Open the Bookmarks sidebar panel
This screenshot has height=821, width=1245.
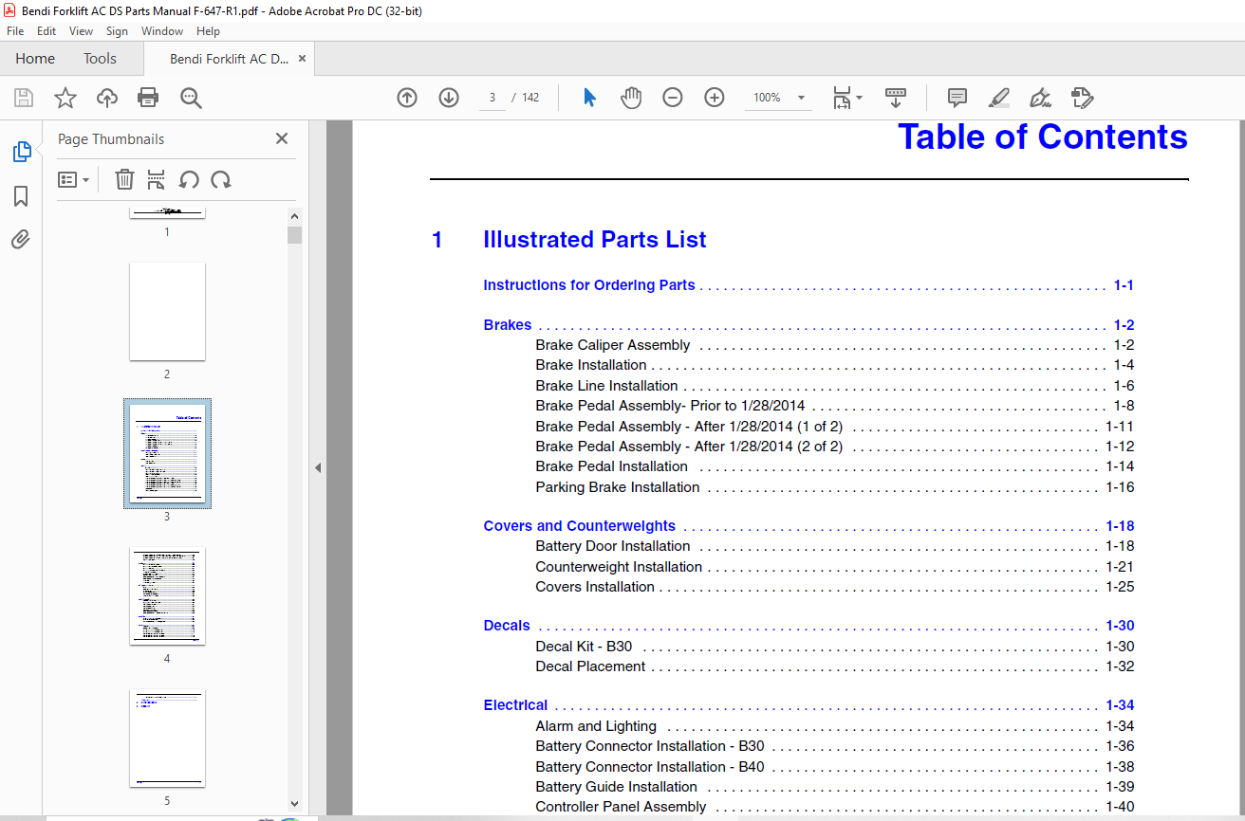coord(21,196)
